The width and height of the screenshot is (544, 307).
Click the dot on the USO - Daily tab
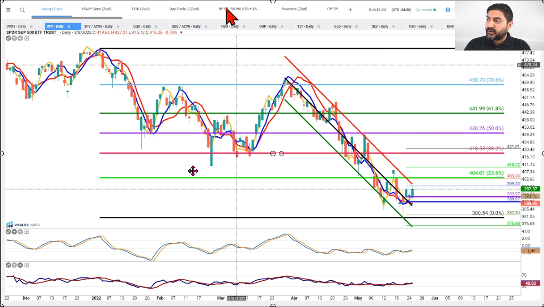click(432, 26)
